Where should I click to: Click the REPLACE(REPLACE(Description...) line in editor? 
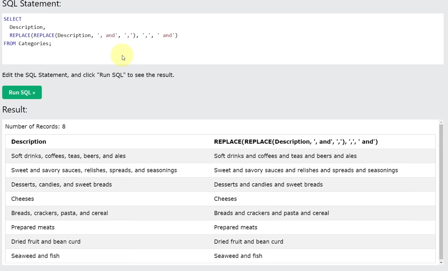pos(94,35)
